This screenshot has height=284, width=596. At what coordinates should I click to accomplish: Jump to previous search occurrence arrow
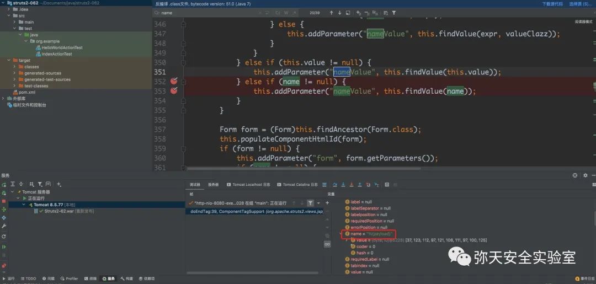coord(332,13)
